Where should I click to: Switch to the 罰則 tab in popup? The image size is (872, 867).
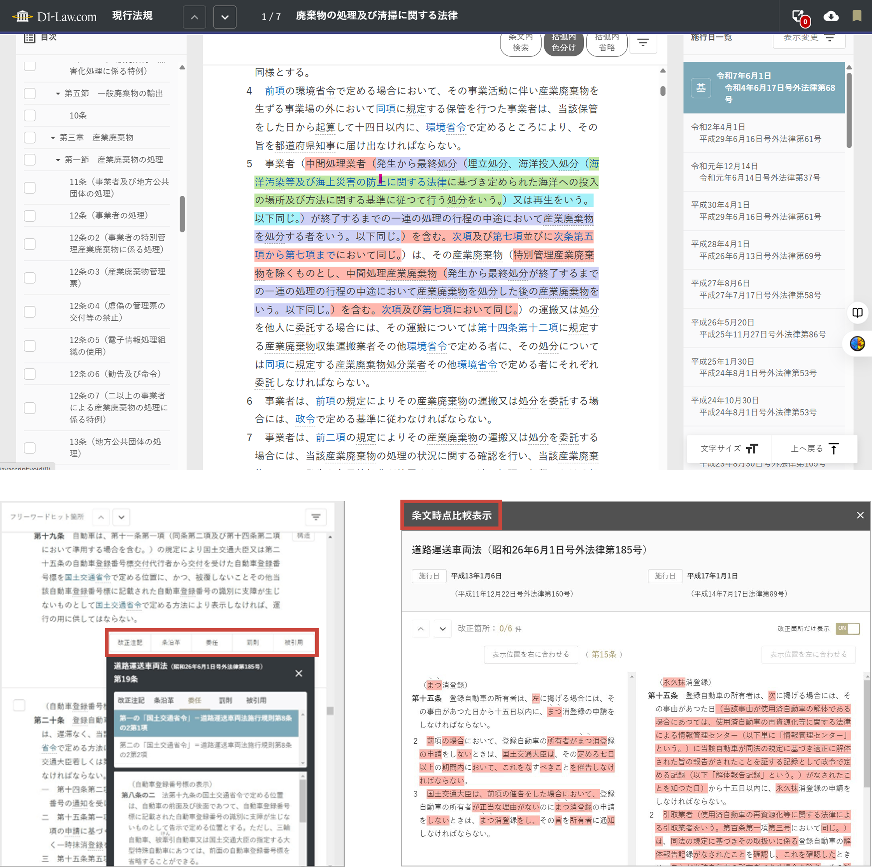tap(225, 700)
